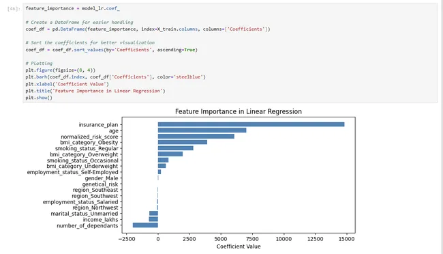Click the x-axis tick label '2500'

189,239
